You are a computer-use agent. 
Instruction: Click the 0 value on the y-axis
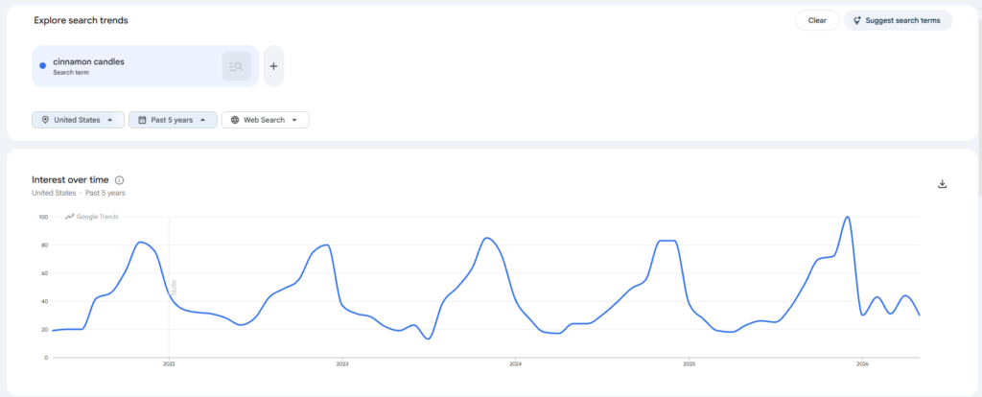pyautogui.click(x=46, y=358)
